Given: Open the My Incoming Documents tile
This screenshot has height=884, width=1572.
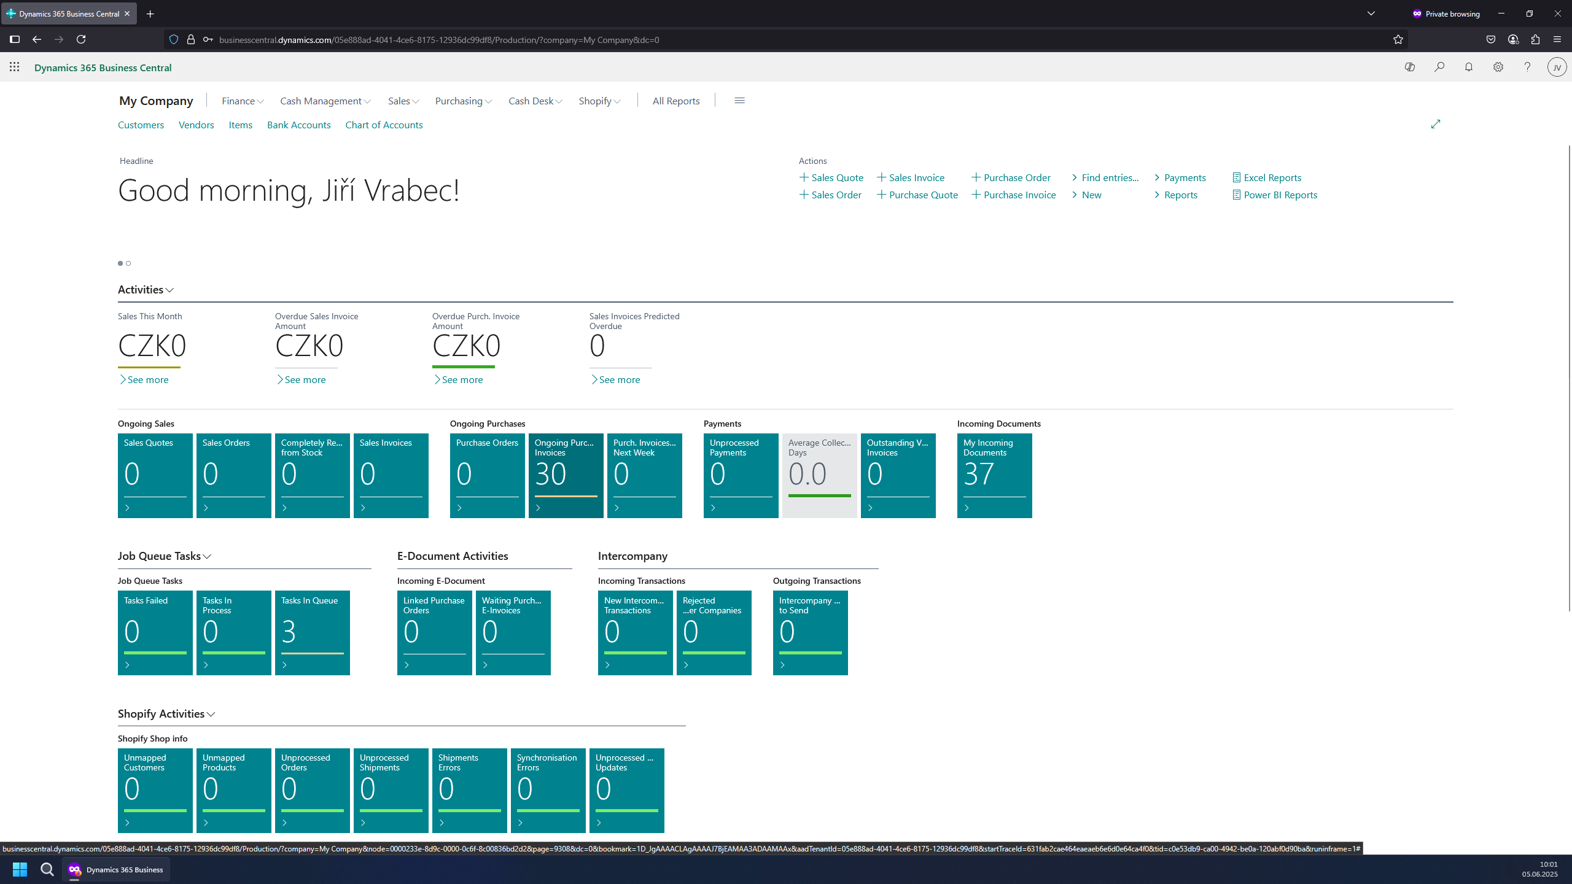Looking at the screenshot, I should point(995,476).
